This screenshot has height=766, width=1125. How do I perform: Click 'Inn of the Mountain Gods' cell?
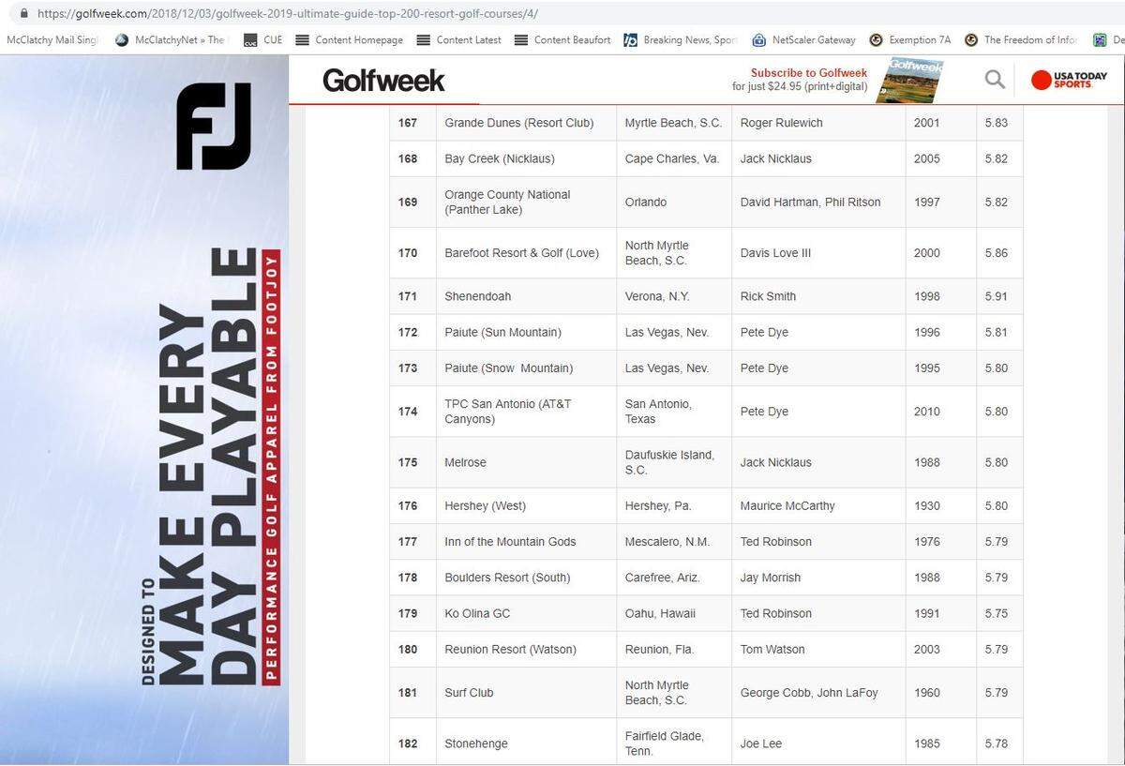(525, 541)
